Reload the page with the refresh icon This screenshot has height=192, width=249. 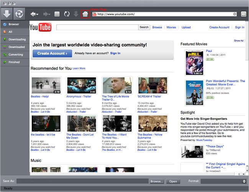[67, 14]
